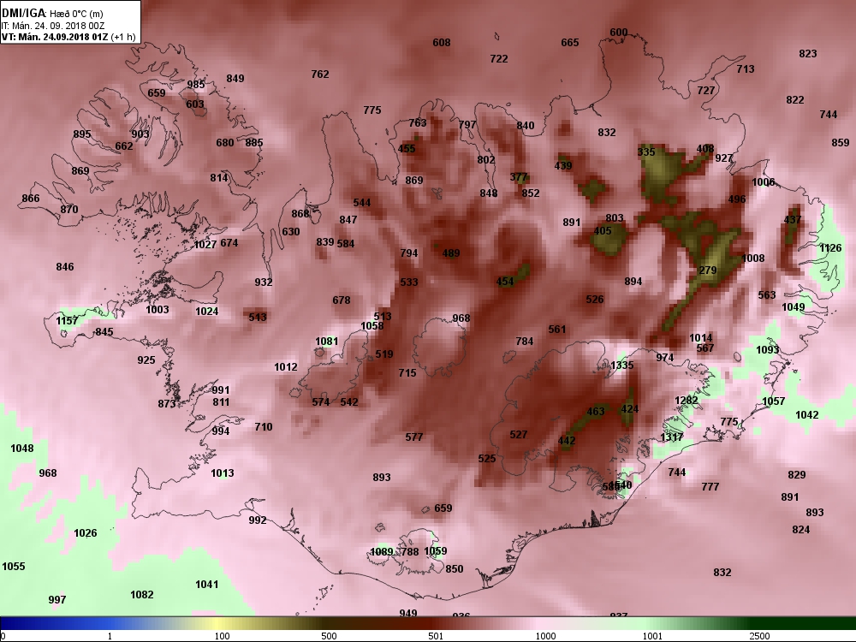Screen dimensions: 856x642
Task: Click the 335 value on green patch
Action: (646, 152)
